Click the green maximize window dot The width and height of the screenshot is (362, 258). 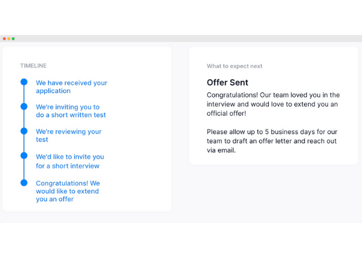pos(13,39)
